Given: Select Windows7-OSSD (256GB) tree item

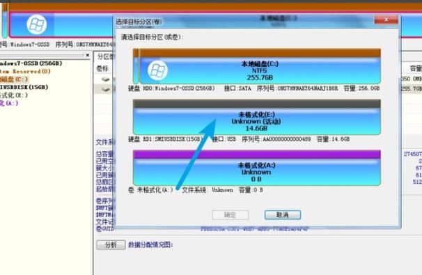Looking at the screenshot, I should [x=31, y=63].
